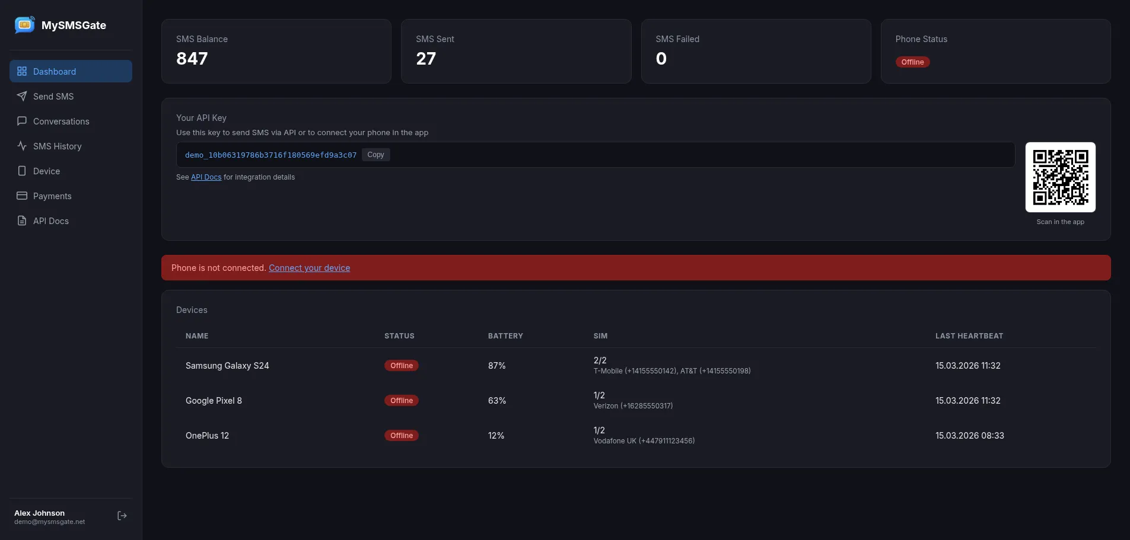Click the Dashboard grid icon
This screenshot has width=1130, height=540.
point(22,71)
